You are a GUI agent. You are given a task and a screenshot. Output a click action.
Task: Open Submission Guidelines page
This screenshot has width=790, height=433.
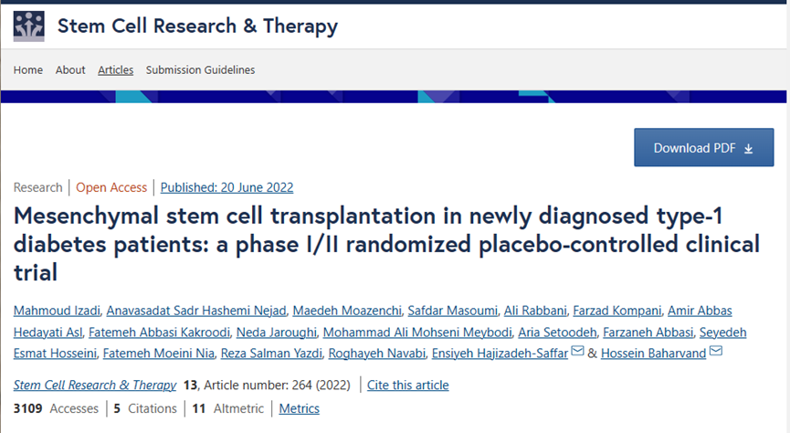point(200,70)
